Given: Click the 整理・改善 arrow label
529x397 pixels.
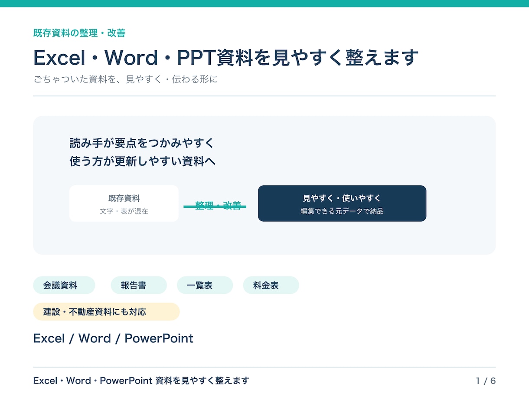Looking at the screenshot, I should point(218,206).
